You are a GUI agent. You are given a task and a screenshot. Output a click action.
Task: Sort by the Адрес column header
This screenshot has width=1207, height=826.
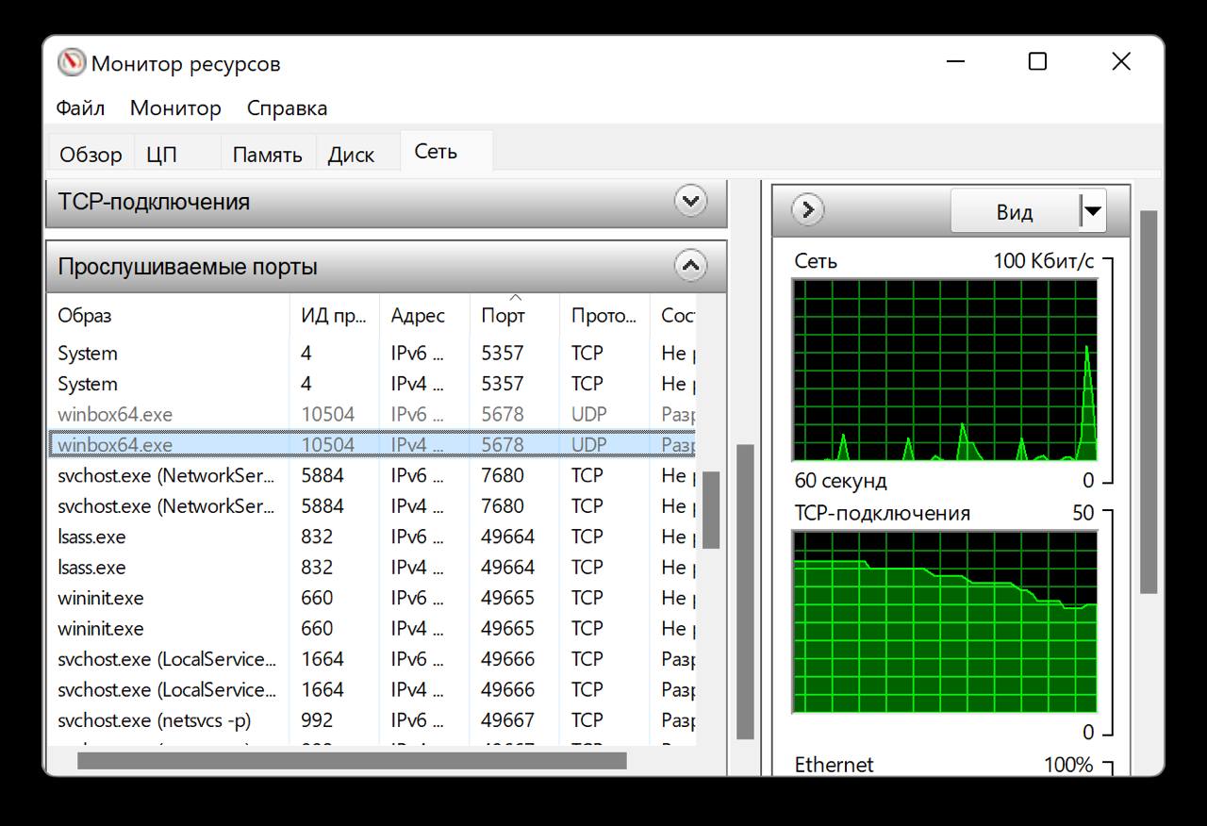(x=424, y=316)
